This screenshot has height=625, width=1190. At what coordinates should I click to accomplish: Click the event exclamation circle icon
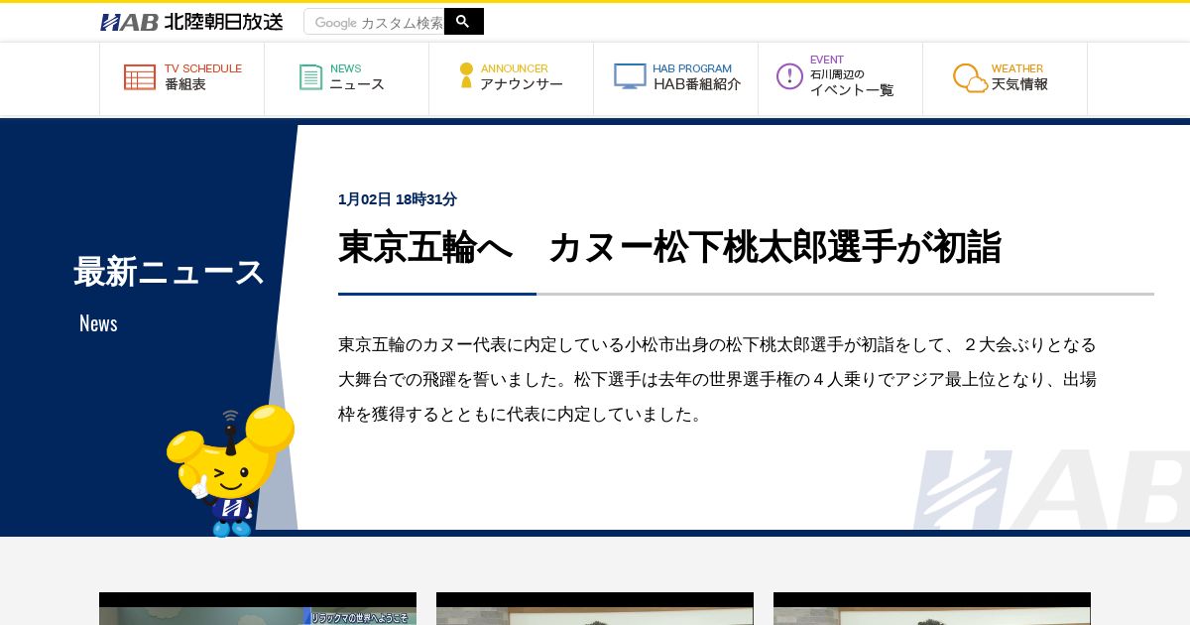pyautogui.click(x=789, y=76)
